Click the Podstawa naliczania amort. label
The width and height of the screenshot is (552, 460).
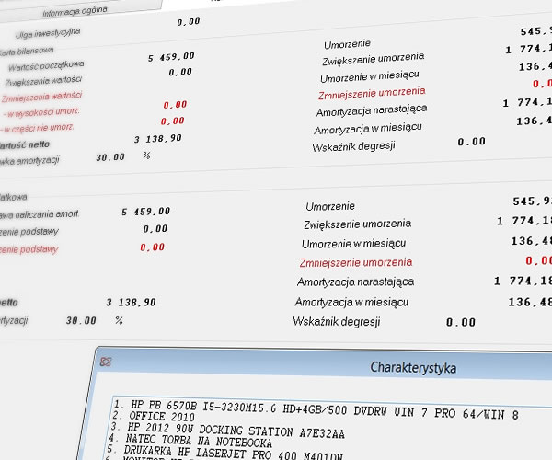pos(39,214)
